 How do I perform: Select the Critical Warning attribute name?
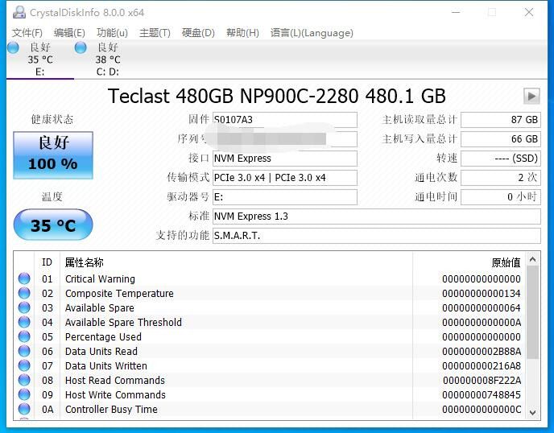coord(100,279)
